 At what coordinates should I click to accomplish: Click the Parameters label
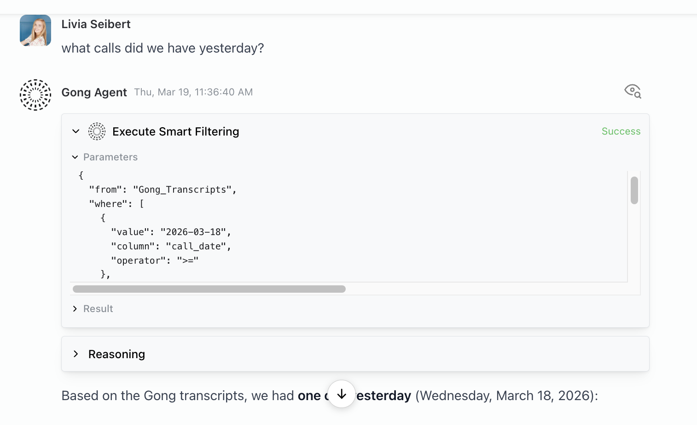(110, 157)
